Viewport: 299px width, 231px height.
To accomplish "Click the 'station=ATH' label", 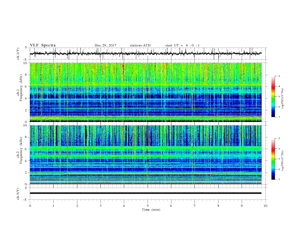I will point(140,45).
